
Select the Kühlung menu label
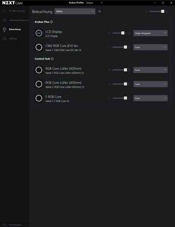(13, 39)
